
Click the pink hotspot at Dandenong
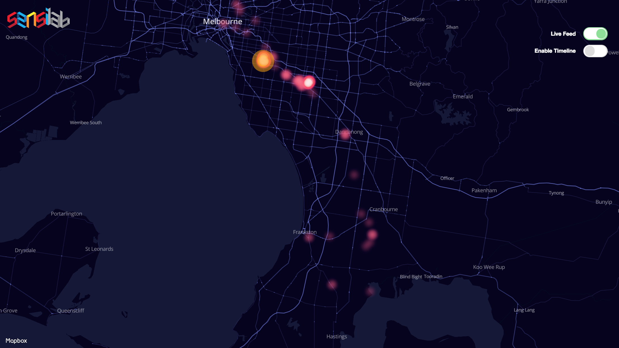(x=345, y=135)
